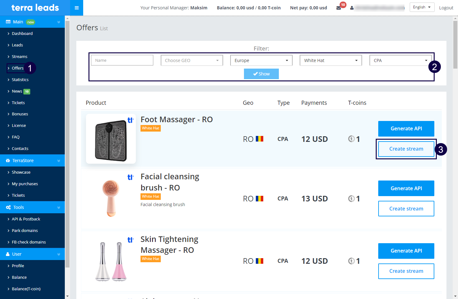Collapse the Main sidebar section

(x=59, y=22)
